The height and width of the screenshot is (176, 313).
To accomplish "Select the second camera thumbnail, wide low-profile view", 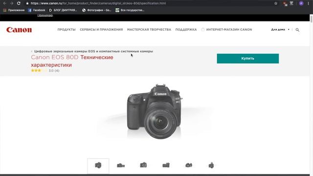I will [x=121, y=165].
